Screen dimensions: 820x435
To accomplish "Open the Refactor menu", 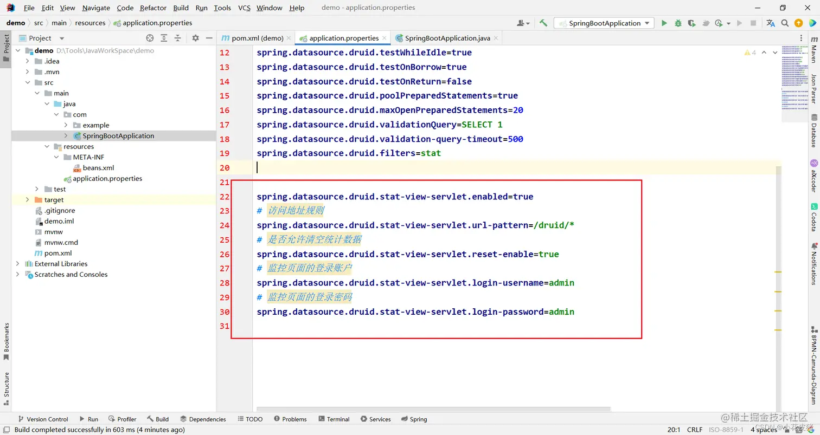I will coord(153,8).
